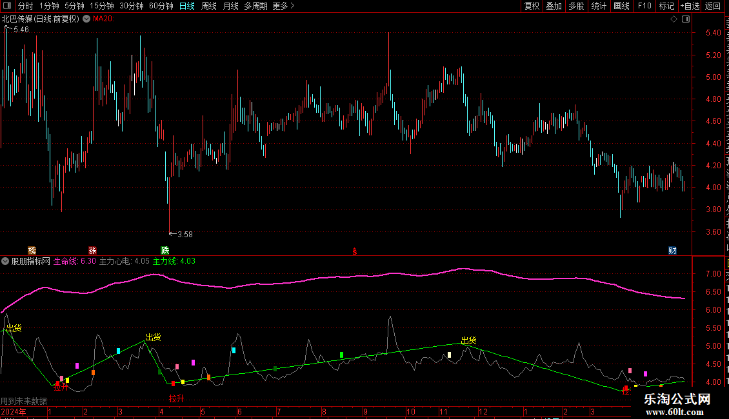Expand the 更多 periods menu
The image size is (729, 419).
coord(284,6)
